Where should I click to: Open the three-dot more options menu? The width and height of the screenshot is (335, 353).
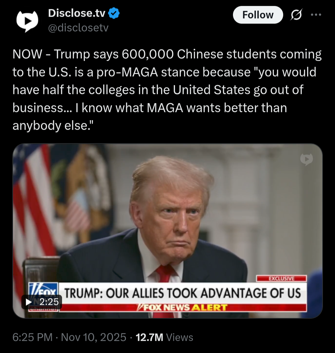[316, 15]
